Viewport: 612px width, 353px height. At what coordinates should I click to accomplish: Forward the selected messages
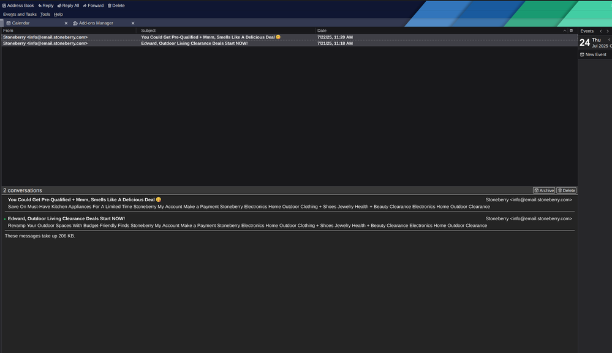(93, 6)
